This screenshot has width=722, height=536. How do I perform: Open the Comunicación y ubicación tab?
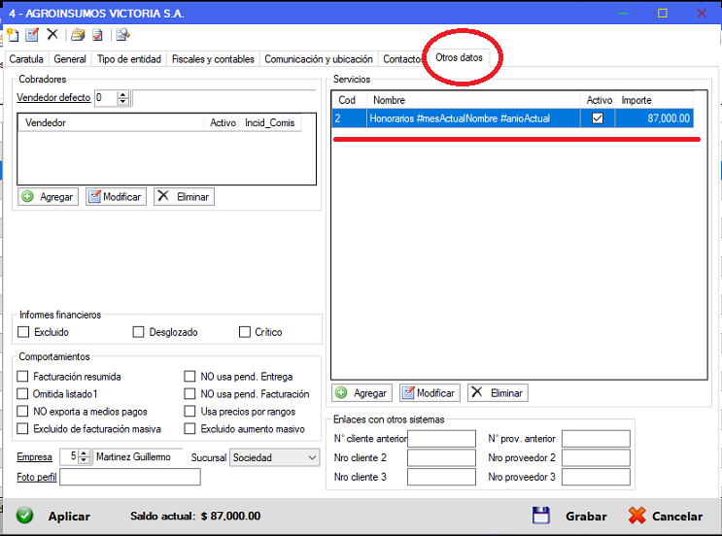pyautogui.click(x=318, y=59)
